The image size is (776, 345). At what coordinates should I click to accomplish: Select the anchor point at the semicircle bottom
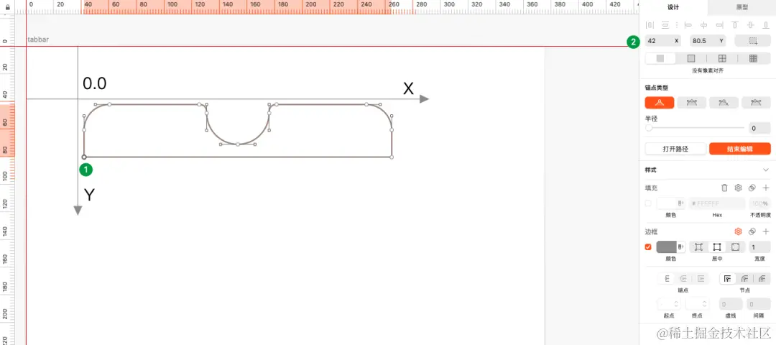(238, 144)
